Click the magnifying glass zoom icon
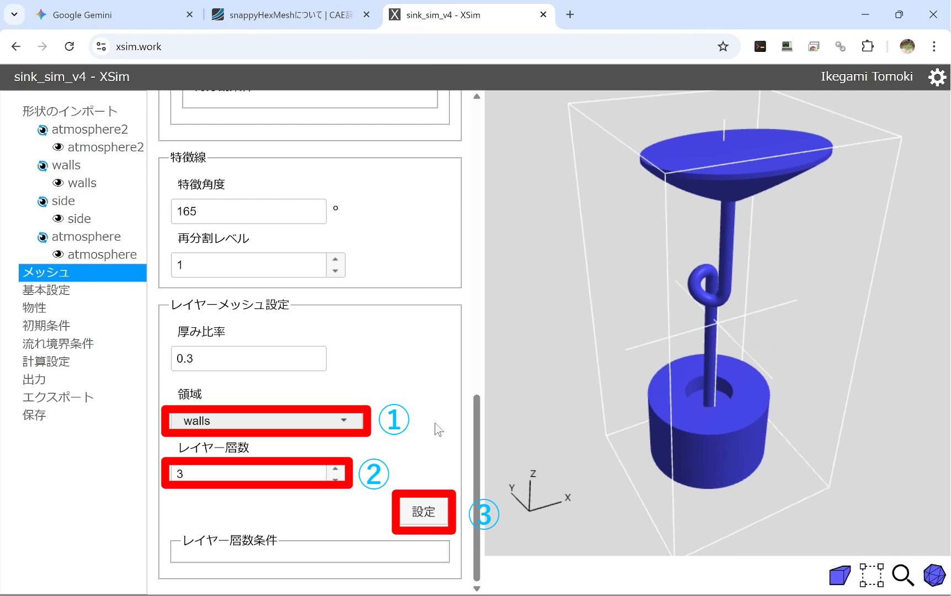Viewport: 951px width, 596px height. (903, 576)
